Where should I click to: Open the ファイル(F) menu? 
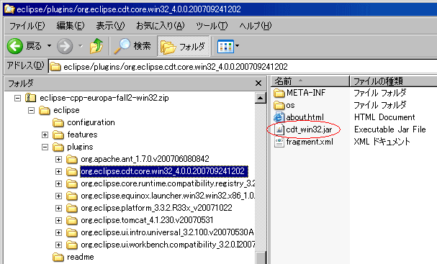[27, 26]
